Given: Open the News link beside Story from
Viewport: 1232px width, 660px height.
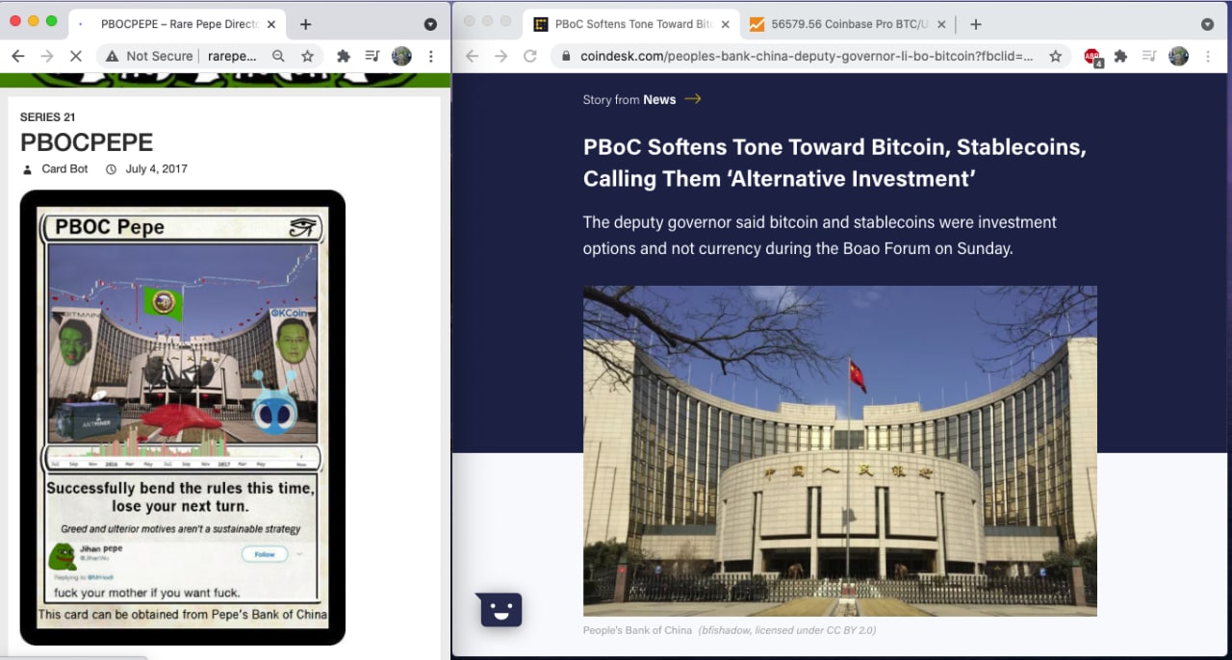Looking at the screenshot, I should pyautogui.click(x=659, y=99).
